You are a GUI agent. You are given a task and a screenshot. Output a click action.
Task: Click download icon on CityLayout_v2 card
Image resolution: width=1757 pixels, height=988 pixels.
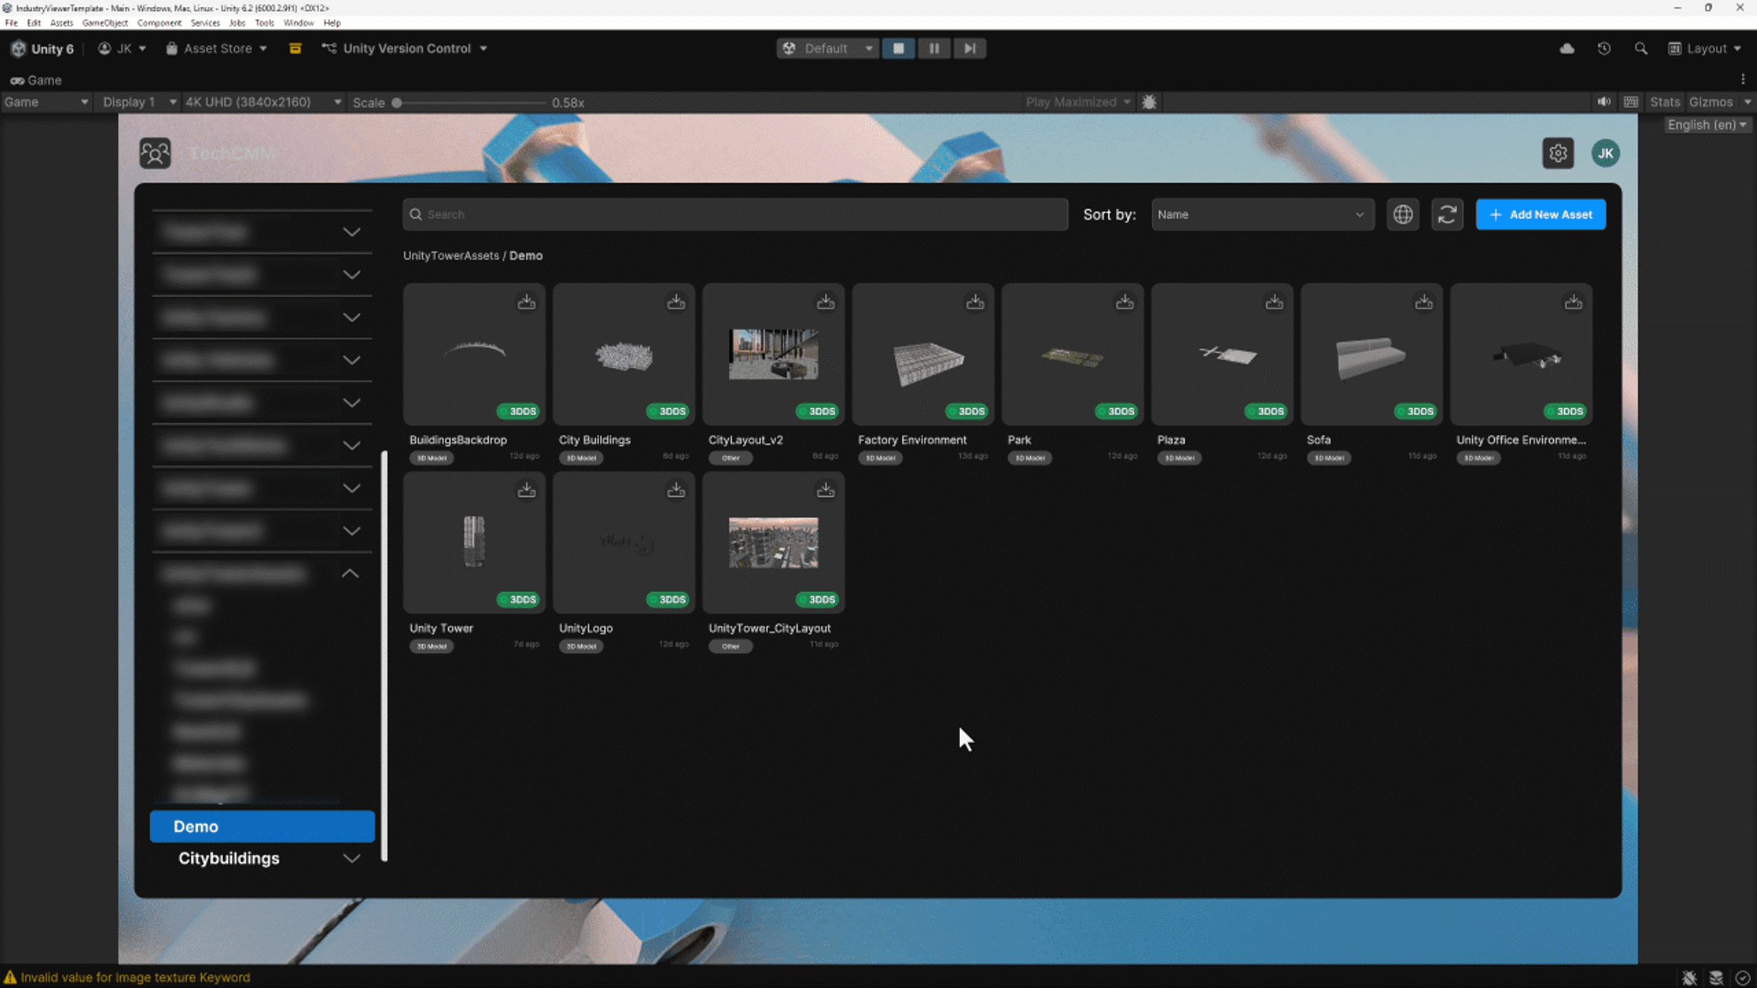coord(826,302)
